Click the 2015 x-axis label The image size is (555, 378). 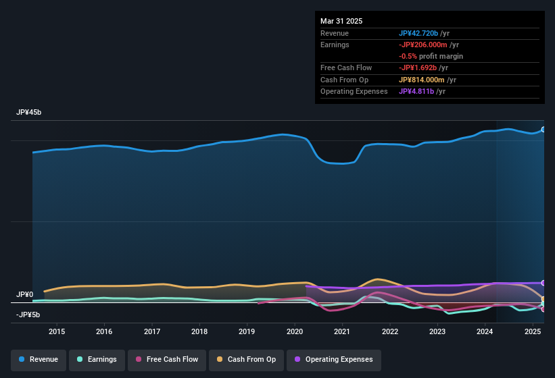click(57, 331)
